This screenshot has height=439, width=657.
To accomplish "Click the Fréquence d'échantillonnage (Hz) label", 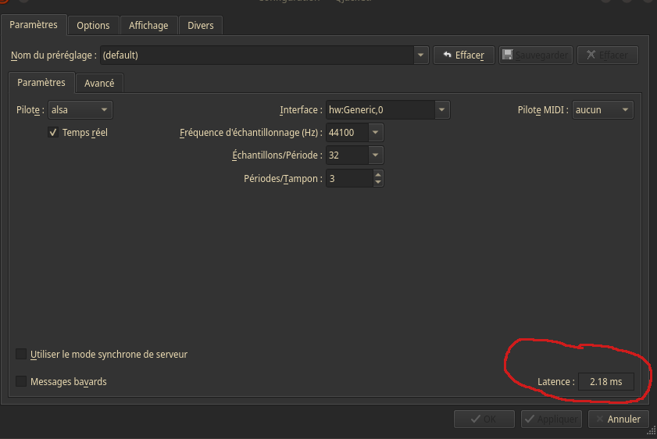I will pos(251,133).
